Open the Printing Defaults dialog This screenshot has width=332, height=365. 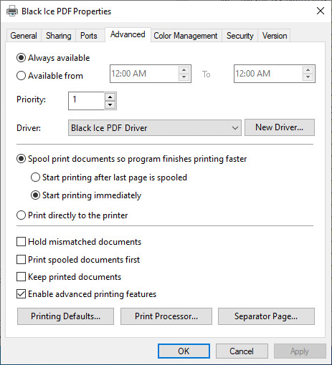click(x=65, y=316)
